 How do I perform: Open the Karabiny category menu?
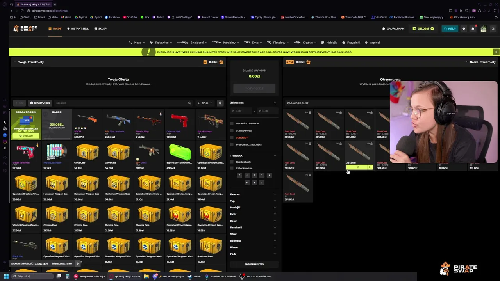pos(226,43)
